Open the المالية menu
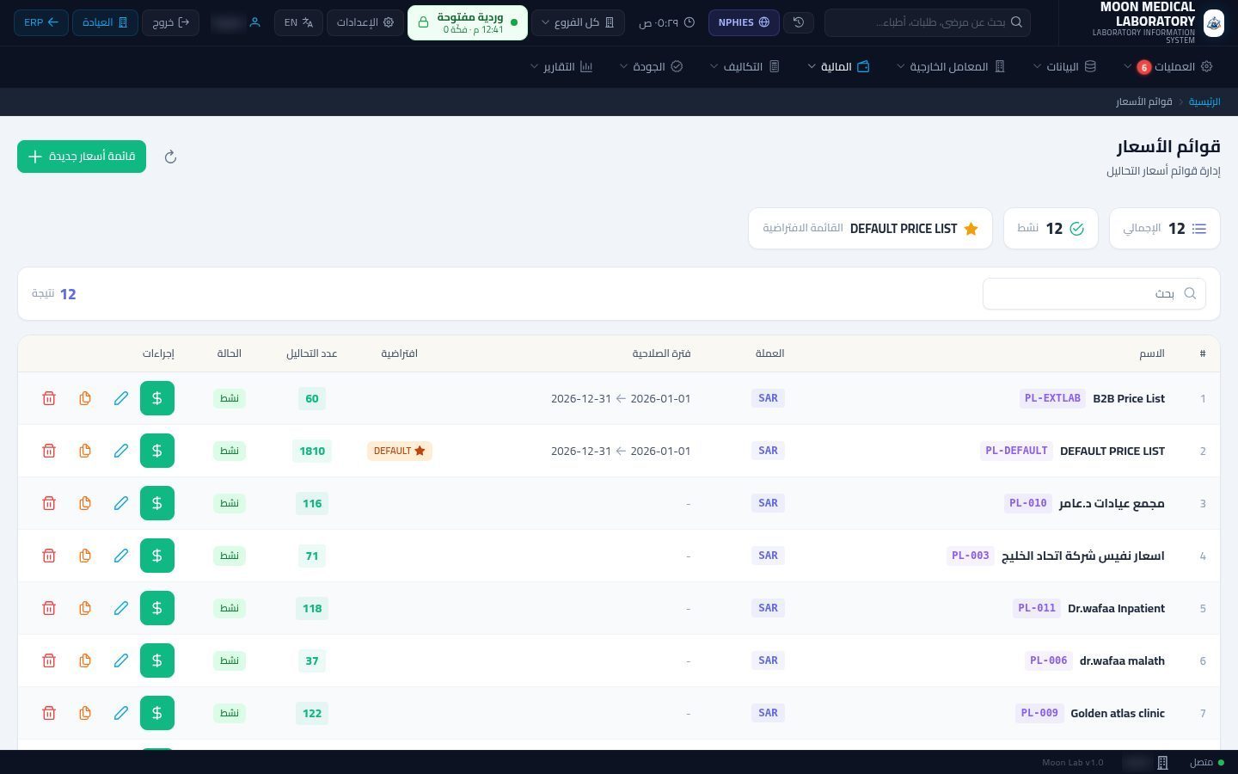The height and width of the screenshot is (774, 1238). point(839,66)
